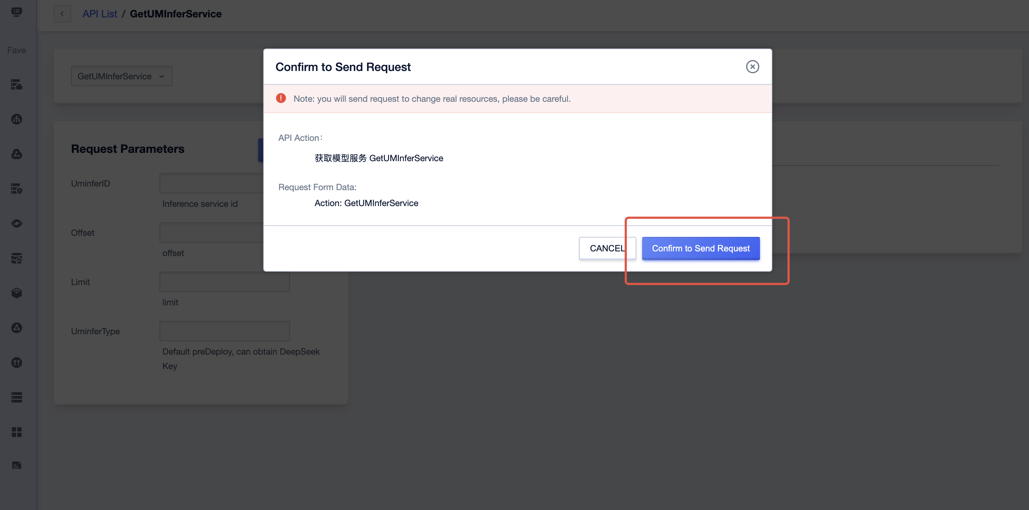The width and height of the screenshot is (1029, 510).
Task: Click the 'Request Form Data:' label
Action: click(317, 187)
